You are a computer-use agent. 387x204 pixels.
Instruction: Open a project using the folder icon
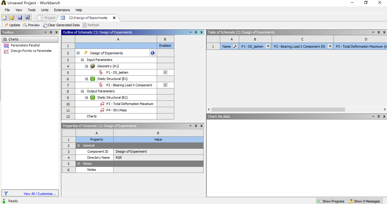pos(12,17)
